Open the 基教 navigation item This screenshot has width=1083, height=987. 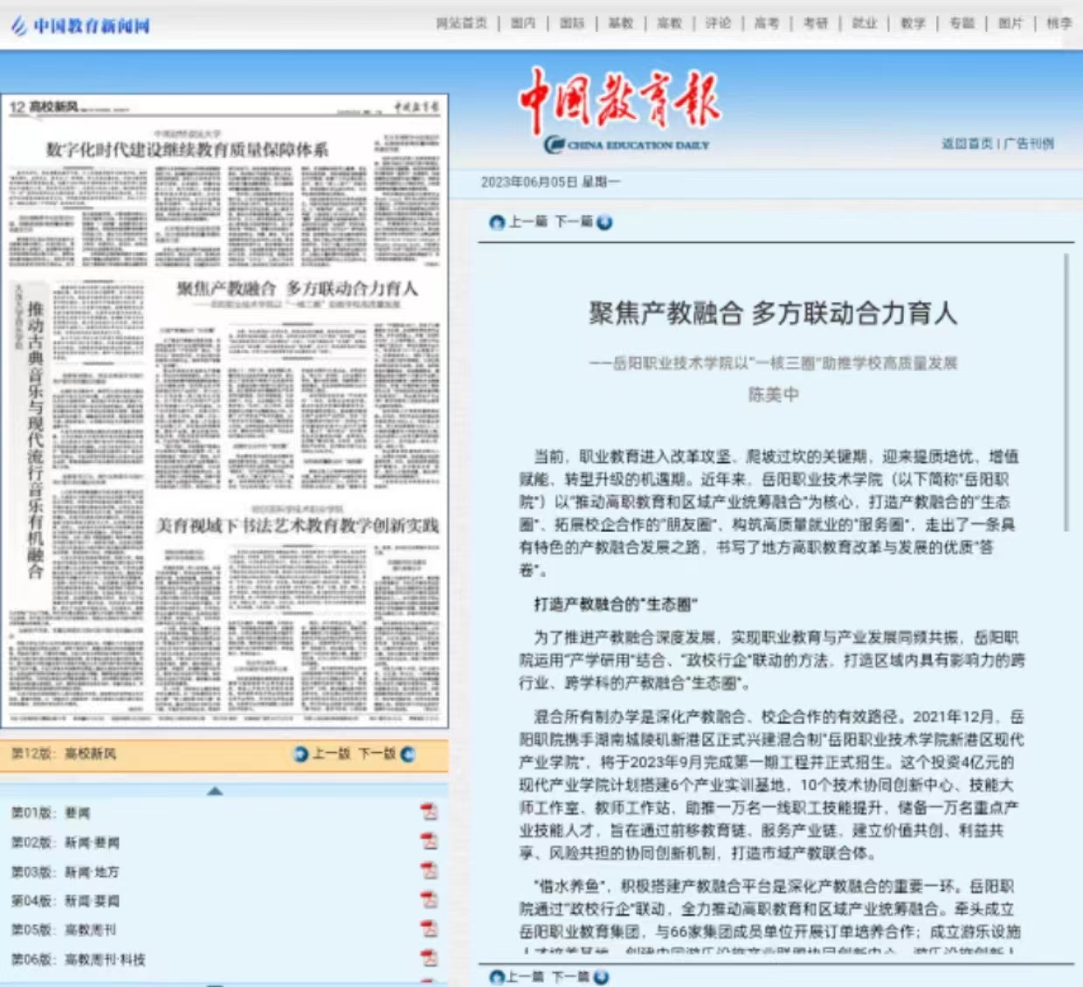coord(621,24)
